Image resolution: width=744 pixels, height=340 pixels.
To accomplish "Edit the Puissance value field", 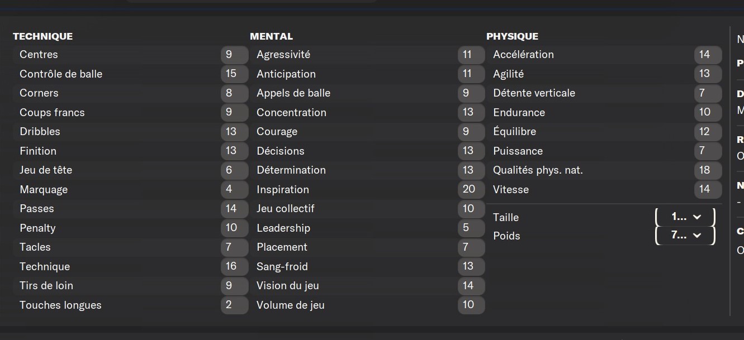I will coord(708,151).
